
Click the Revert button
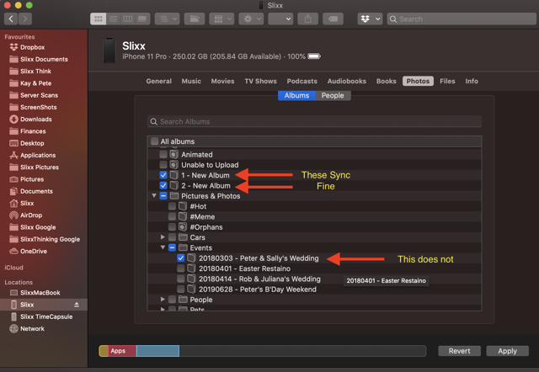[x=459, y=351]
